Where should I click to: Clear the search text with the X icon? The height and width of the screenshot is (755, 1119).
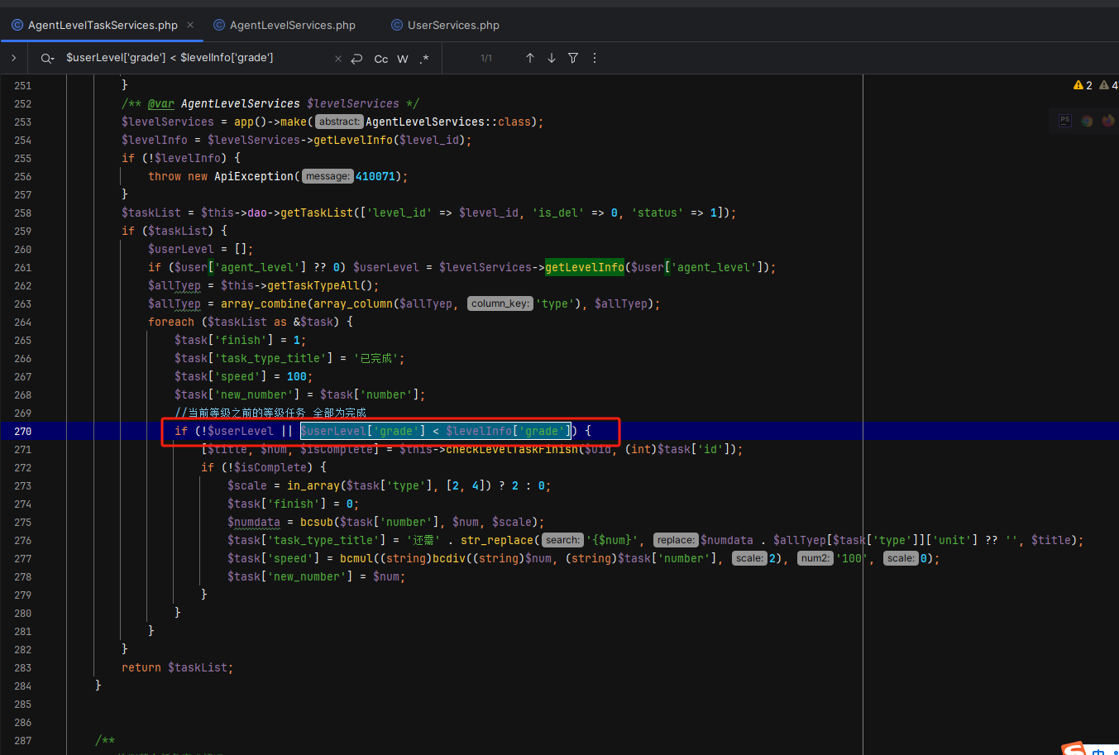click(x=337, y=59)
